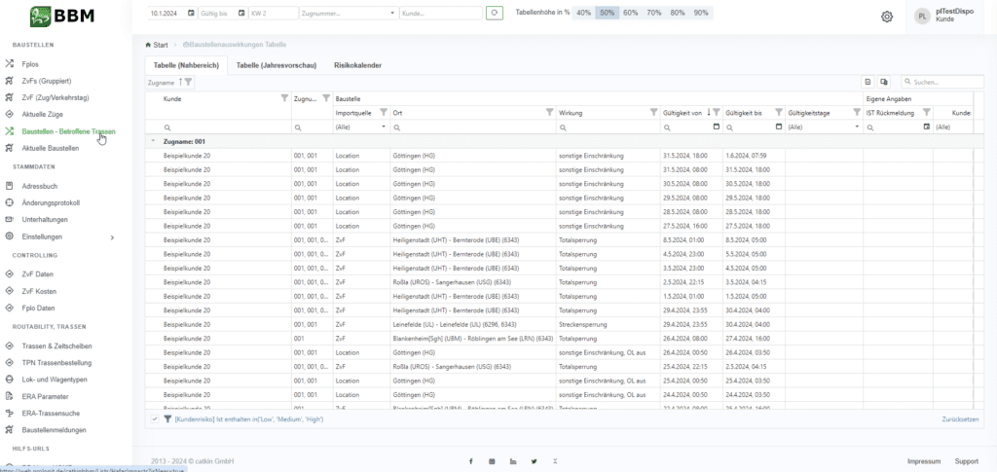Click filter icon on Kunde column header
This screenshot has width=997, height=472.
pyautogui.click(x=284, y=98)
